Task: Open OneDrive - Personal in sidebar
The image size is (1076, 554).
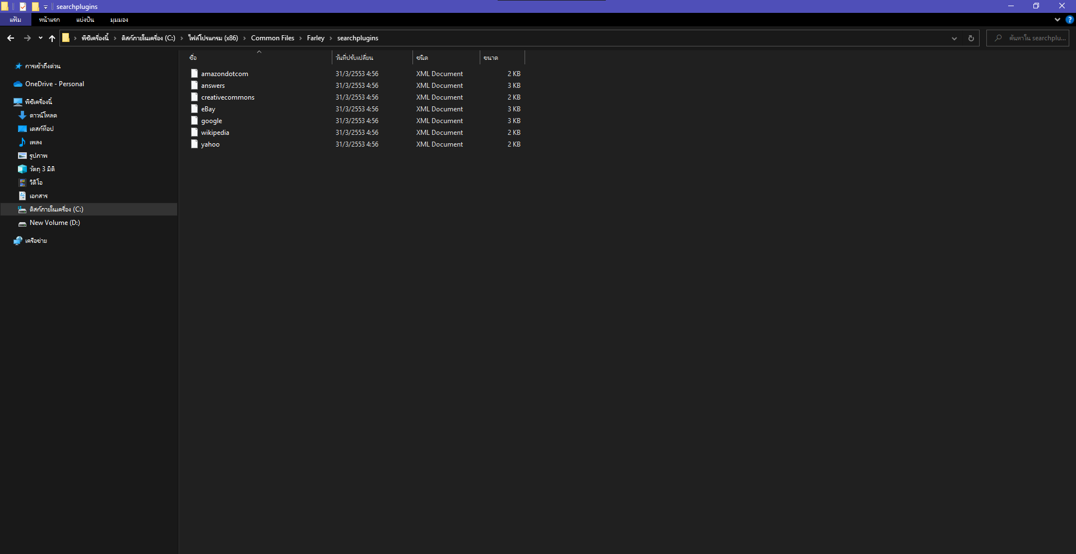Action: (x=54, y=84)
